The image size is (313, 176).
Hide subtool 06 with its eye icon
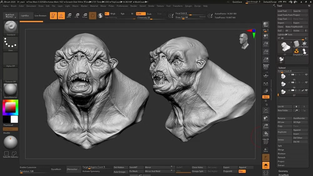tap(306, 83)
